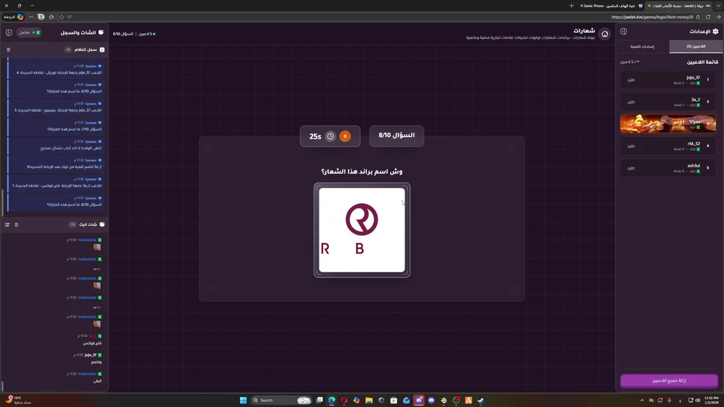Click the taskbar Search box
724x407 pixels.
click(x=281, y=400)
